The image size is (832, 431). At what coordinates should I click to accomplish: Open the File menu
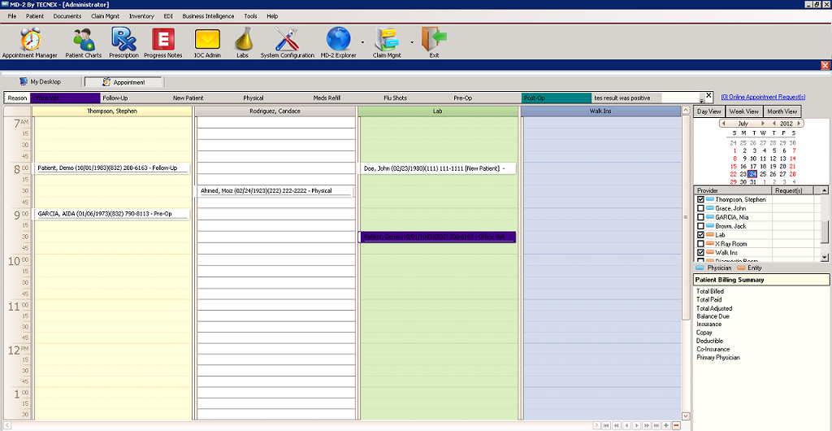12,16
